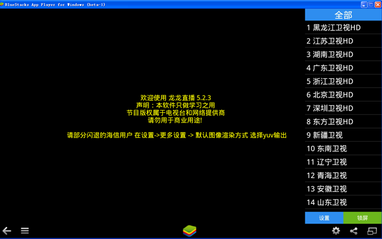Play channel 13 安徽卫视
The width and height of the screenshot is (382, 239).
(x=343, y=189)
